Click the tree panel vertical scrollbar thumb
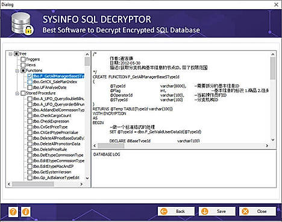This screenshot has height=222, width=282. click(x=87, y=62)
